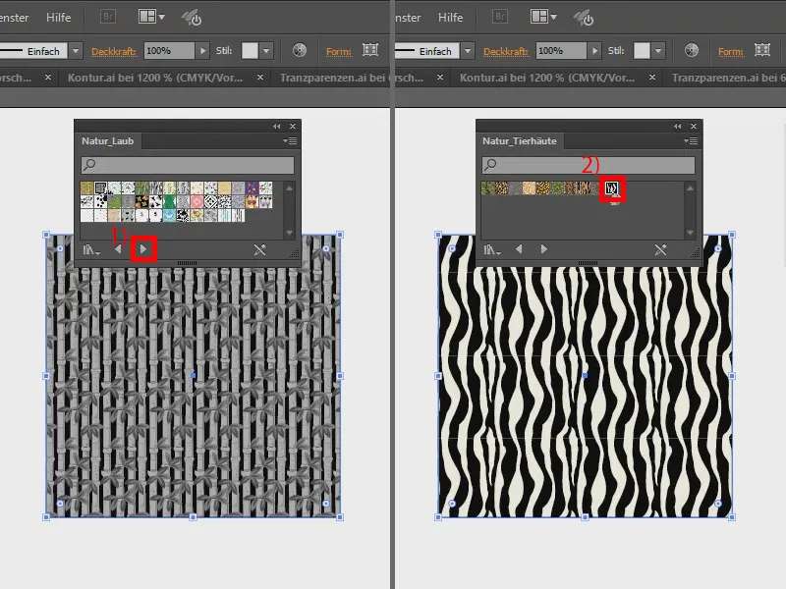This screenshot has height=589, width=786.
Task: Click 100% opacity field in left window
Action: pos(169,51)
